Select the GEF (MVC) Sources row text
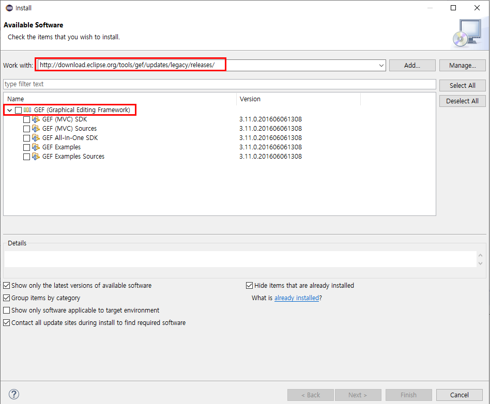 [69, 129]
